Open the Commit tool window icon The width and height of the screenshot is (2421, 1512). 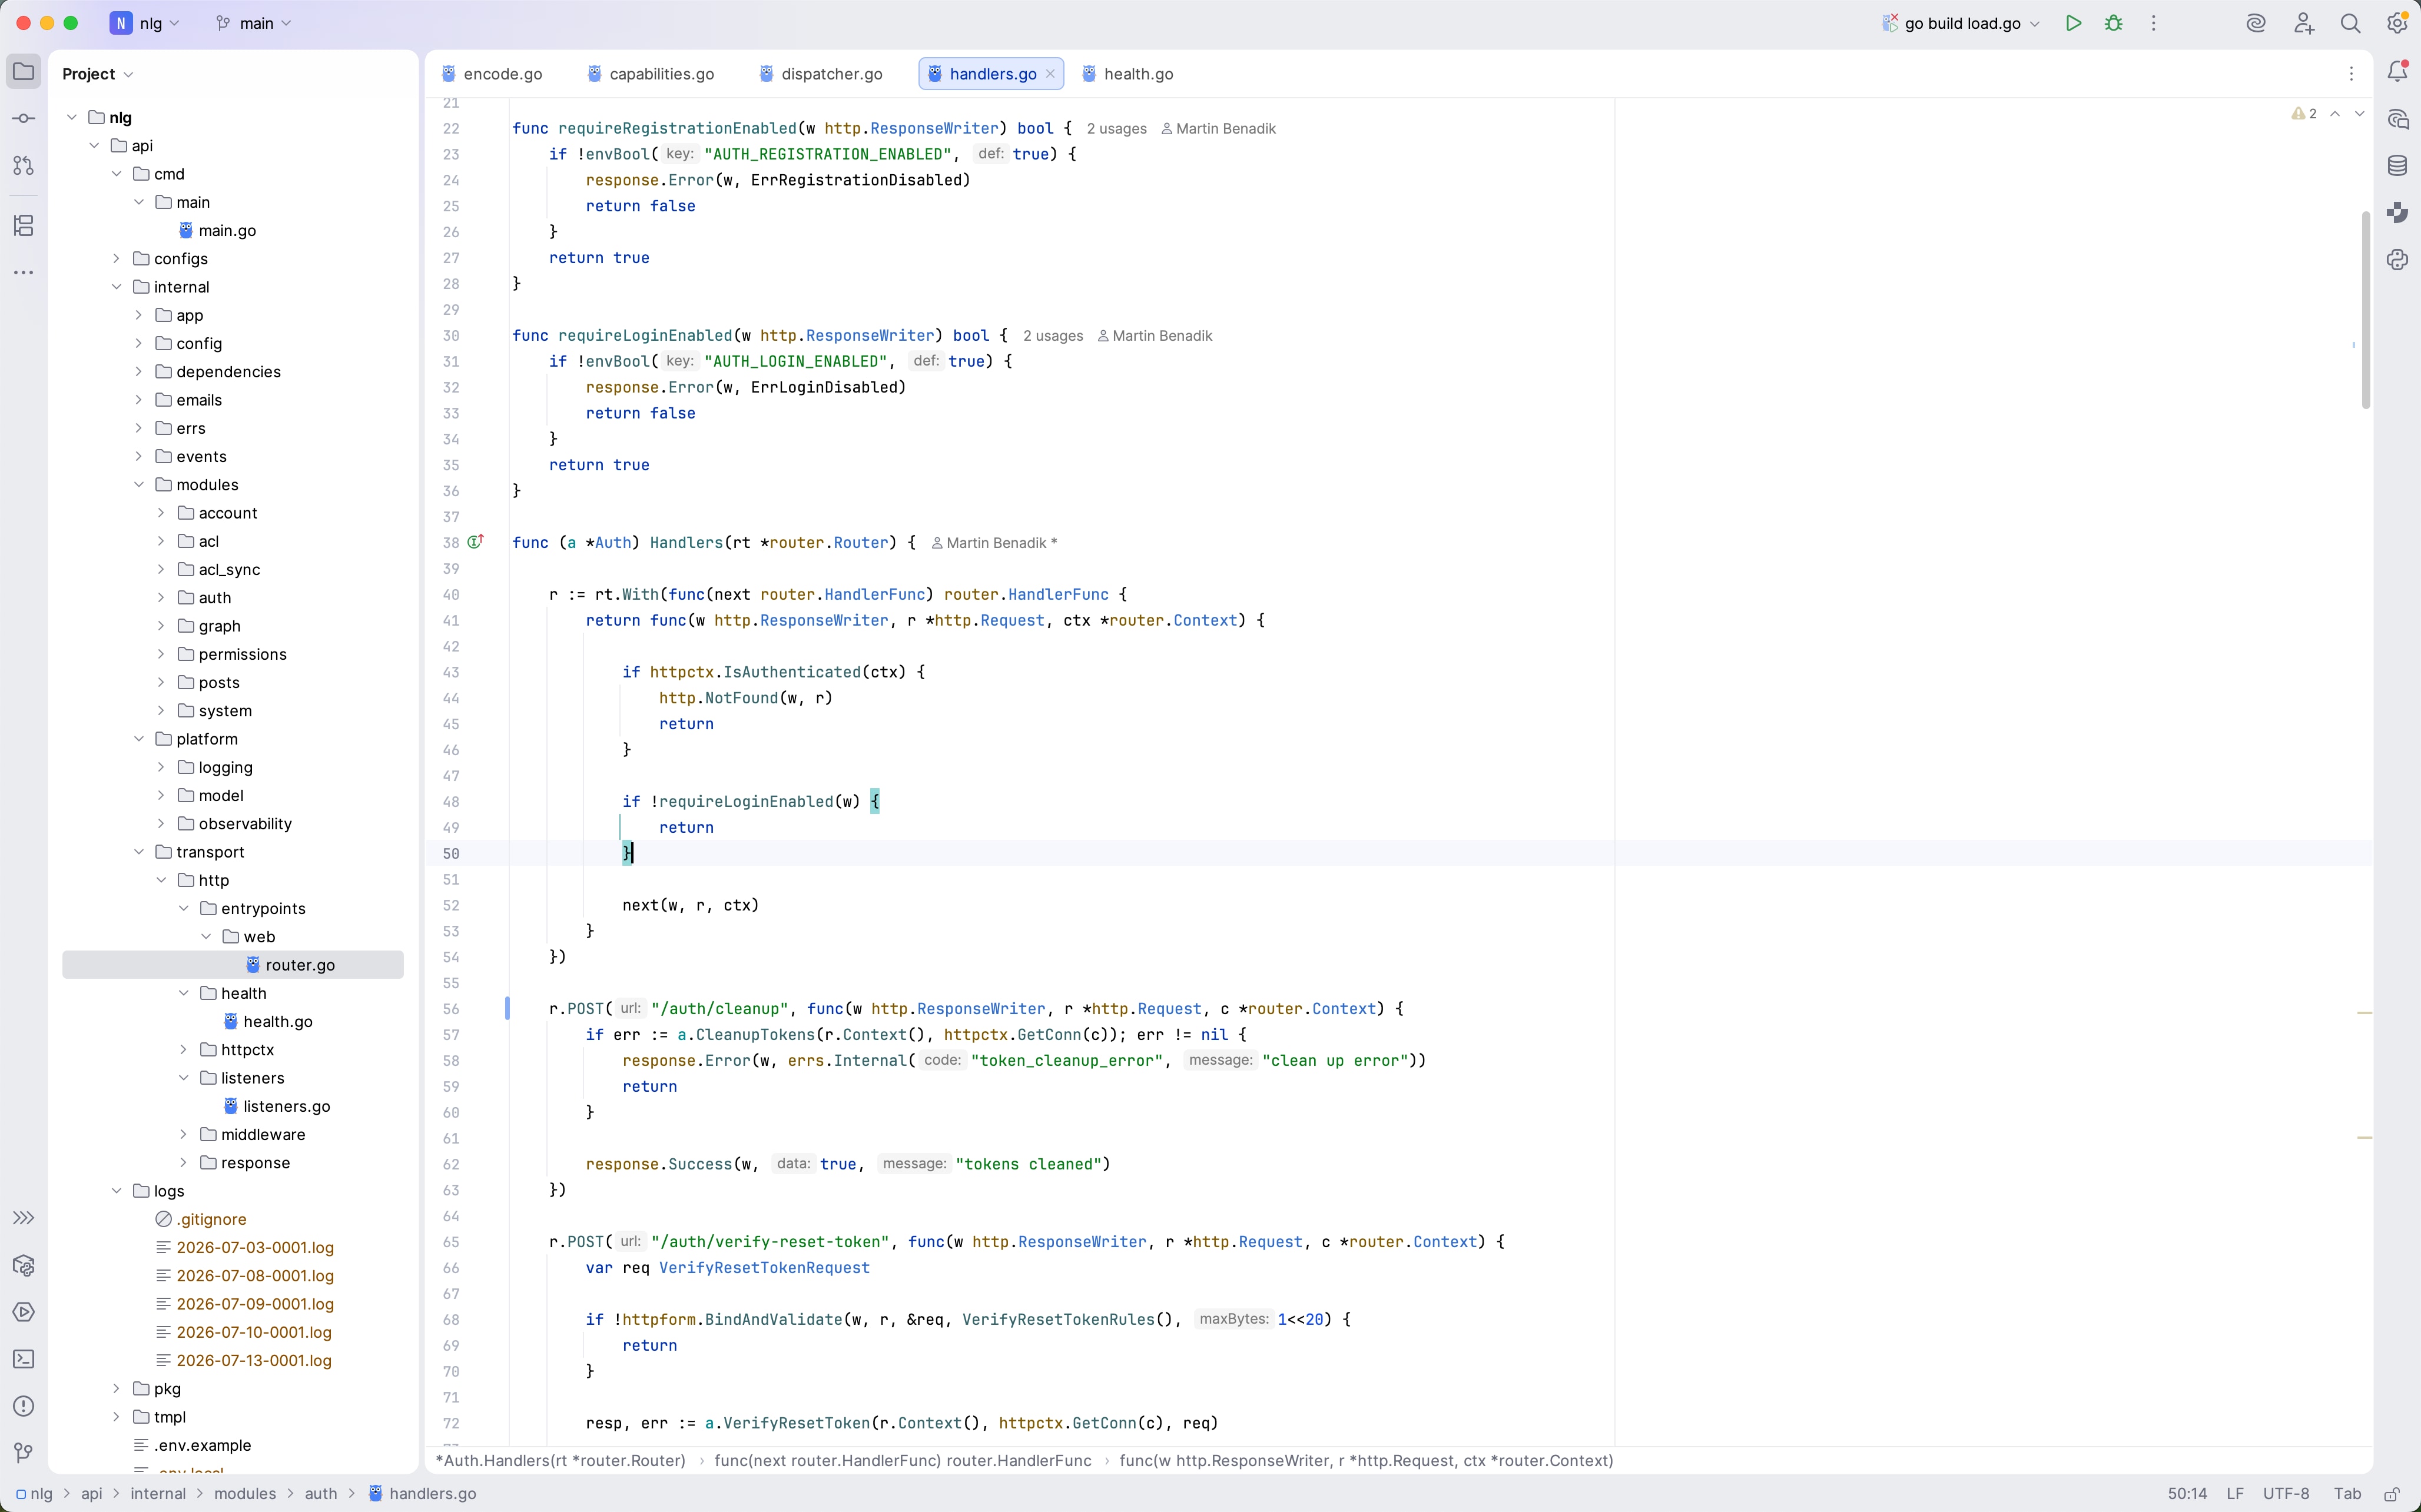tap(23, 119)
